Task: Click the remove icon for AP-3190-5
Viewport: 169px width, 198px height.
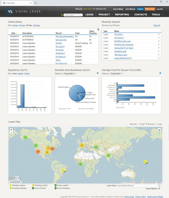Action: pos(159,35)
